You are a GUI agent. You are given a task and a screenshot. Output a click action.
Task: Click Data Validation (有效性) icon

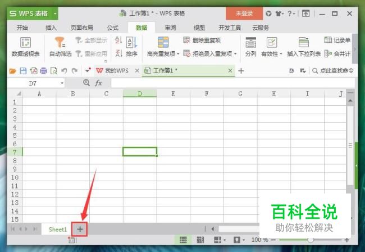[x=272, y=42]
